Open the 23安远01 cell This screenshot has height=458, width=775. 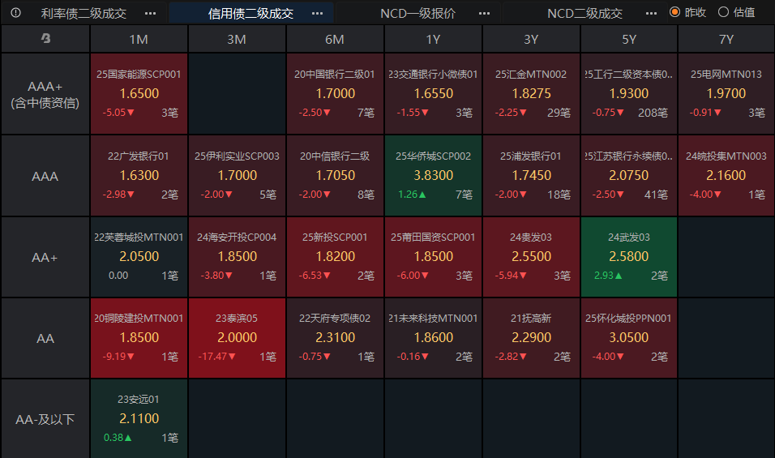tap(139, 419)
